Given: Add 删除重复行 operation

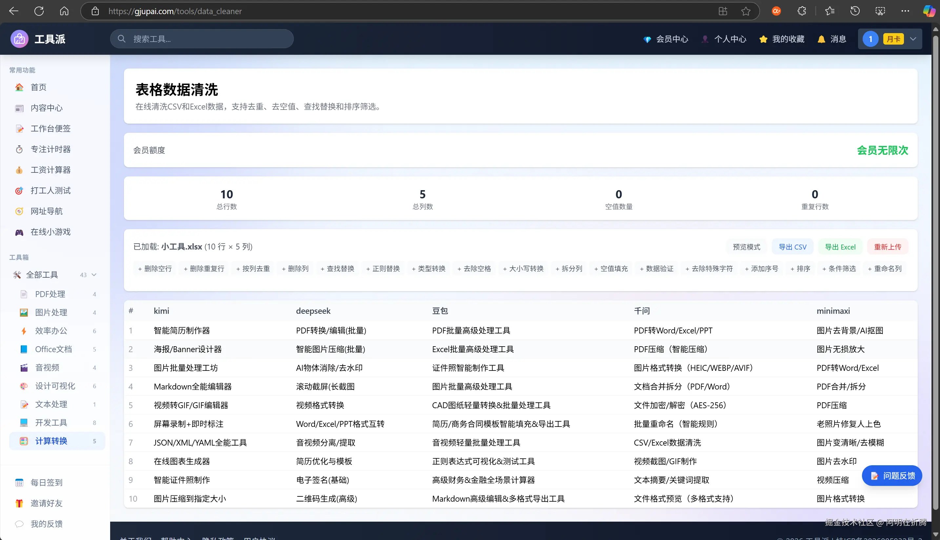Looking at the screenshot, I should (204, 269).
